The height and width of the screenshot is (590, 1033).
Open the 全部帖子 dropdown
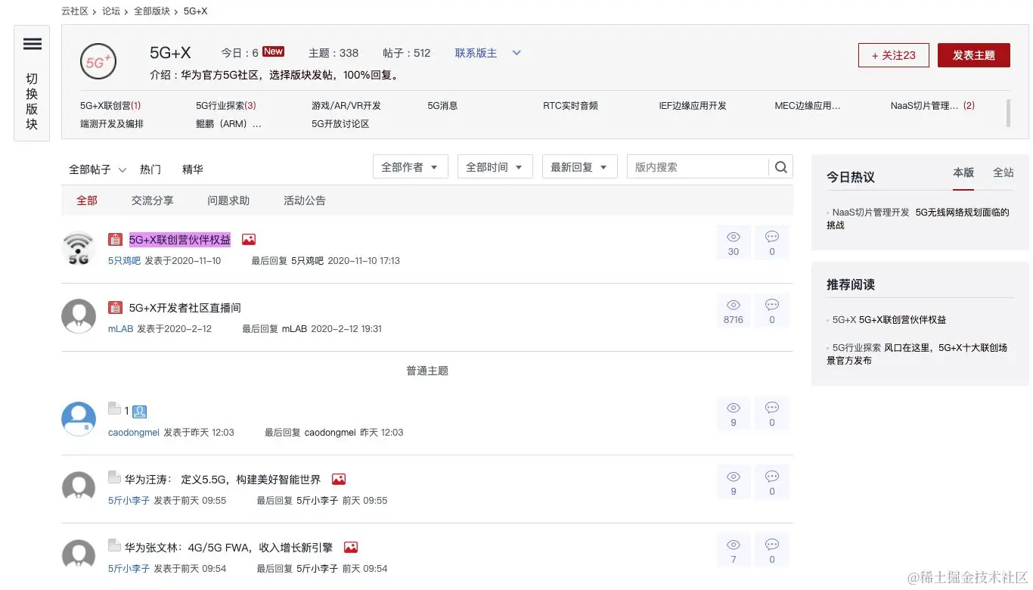click(x=98, y=169)
